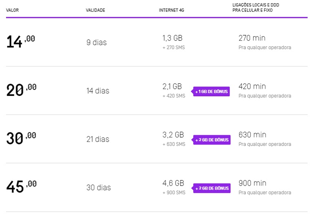Screen dimensions: 310x214
Task: Click the 900 min calls value
Action: click(252, 183)
